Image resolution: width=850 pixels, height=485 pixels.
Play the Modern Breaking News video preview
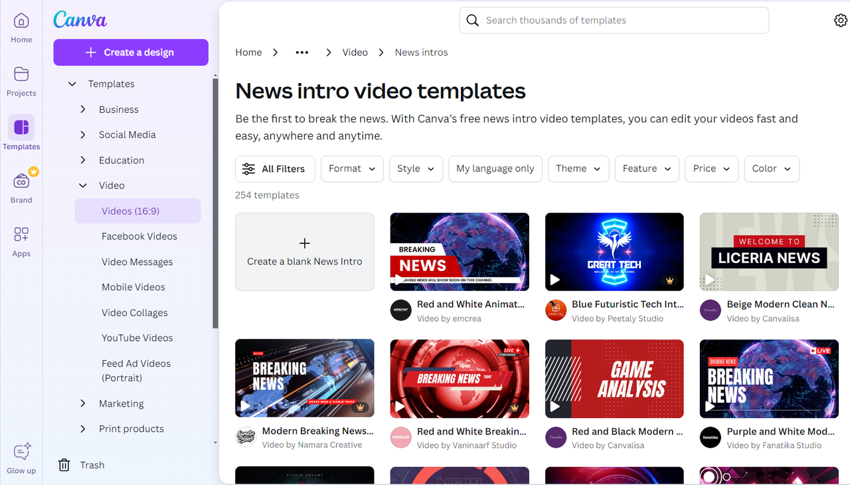[x=247, y=405]
